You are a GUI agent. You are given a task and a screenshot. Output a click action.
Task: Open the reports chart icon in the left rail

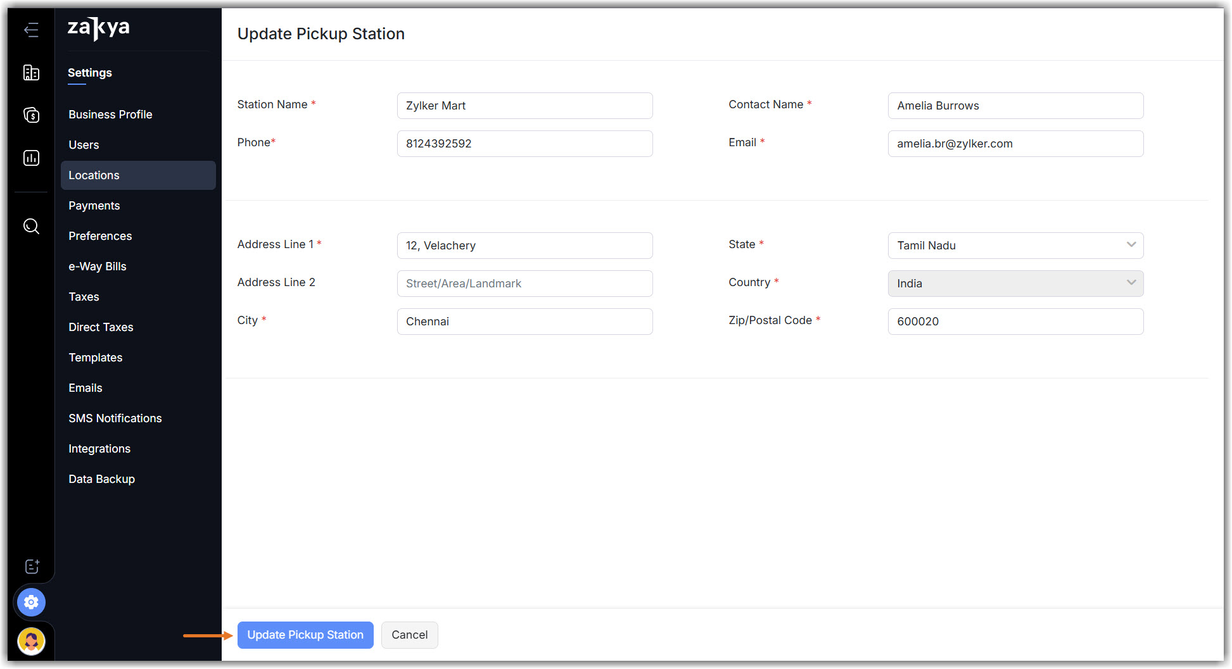click(x=31, y=158)
